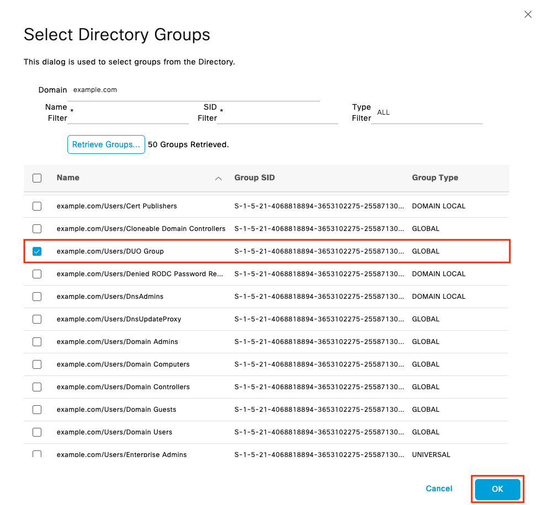Image resolution: width=544 pixels, height=505 pixels.
Task: Select example.com/Users/Domain Admins name text
Action: point(118,342)
